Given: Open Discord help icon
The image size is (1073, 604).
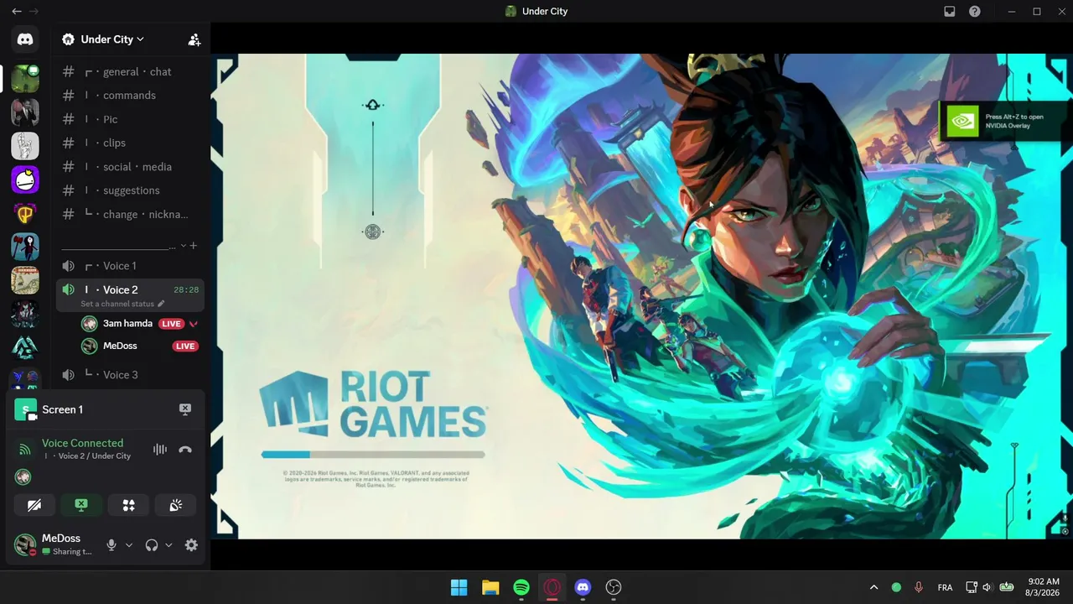Looking at the screenshot, I should coord(975,12).
